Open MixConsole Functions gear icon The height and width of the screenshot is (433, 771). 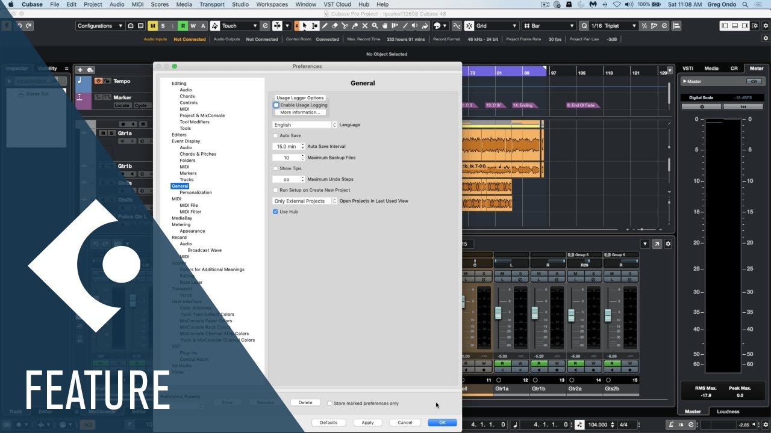coord(668,244)
